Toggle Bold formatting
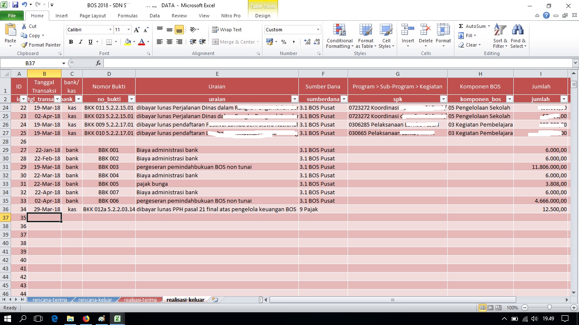Viewport: 579px width, 325px height. point(71,42)
